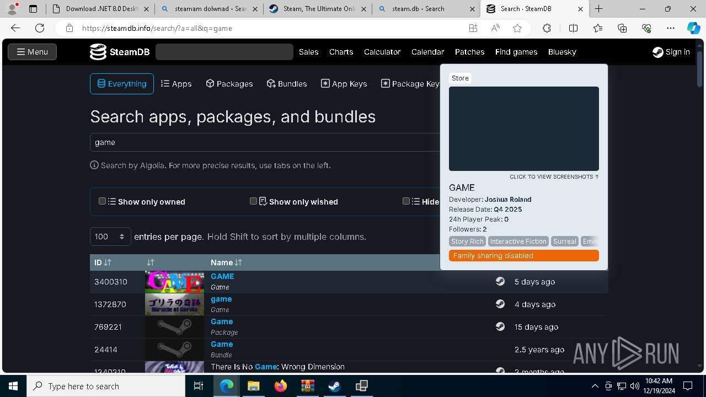Click Sign in with Steam
The height and width of the screenshot is (397, 706).
coord(671,52)
